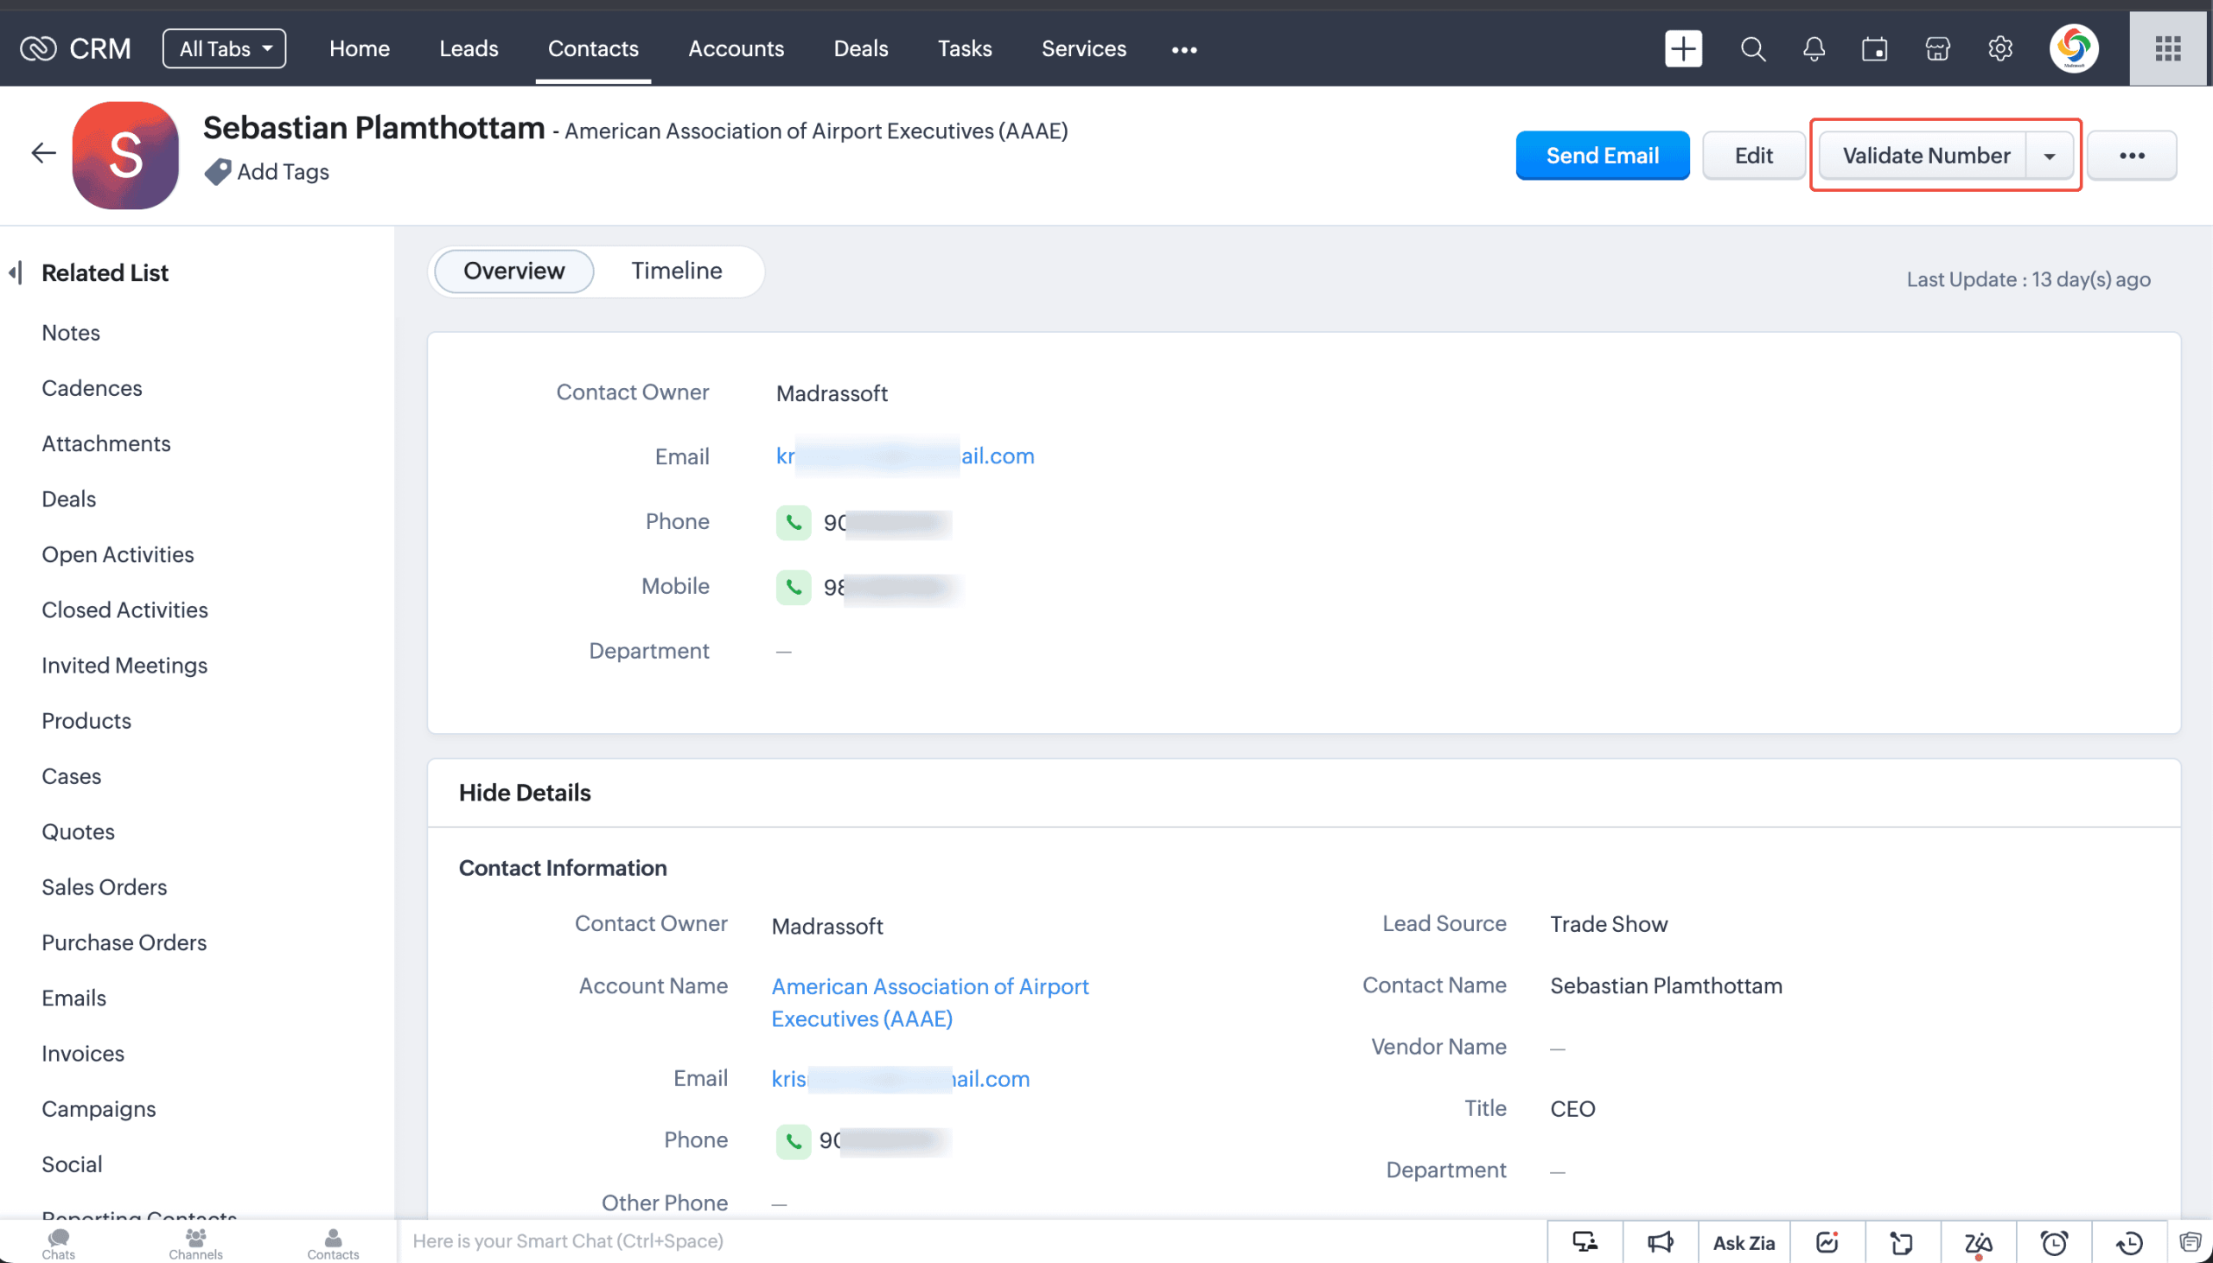Click the green Mobile call icon
Screen dimensions: 2213x1263
coord(793,587)
